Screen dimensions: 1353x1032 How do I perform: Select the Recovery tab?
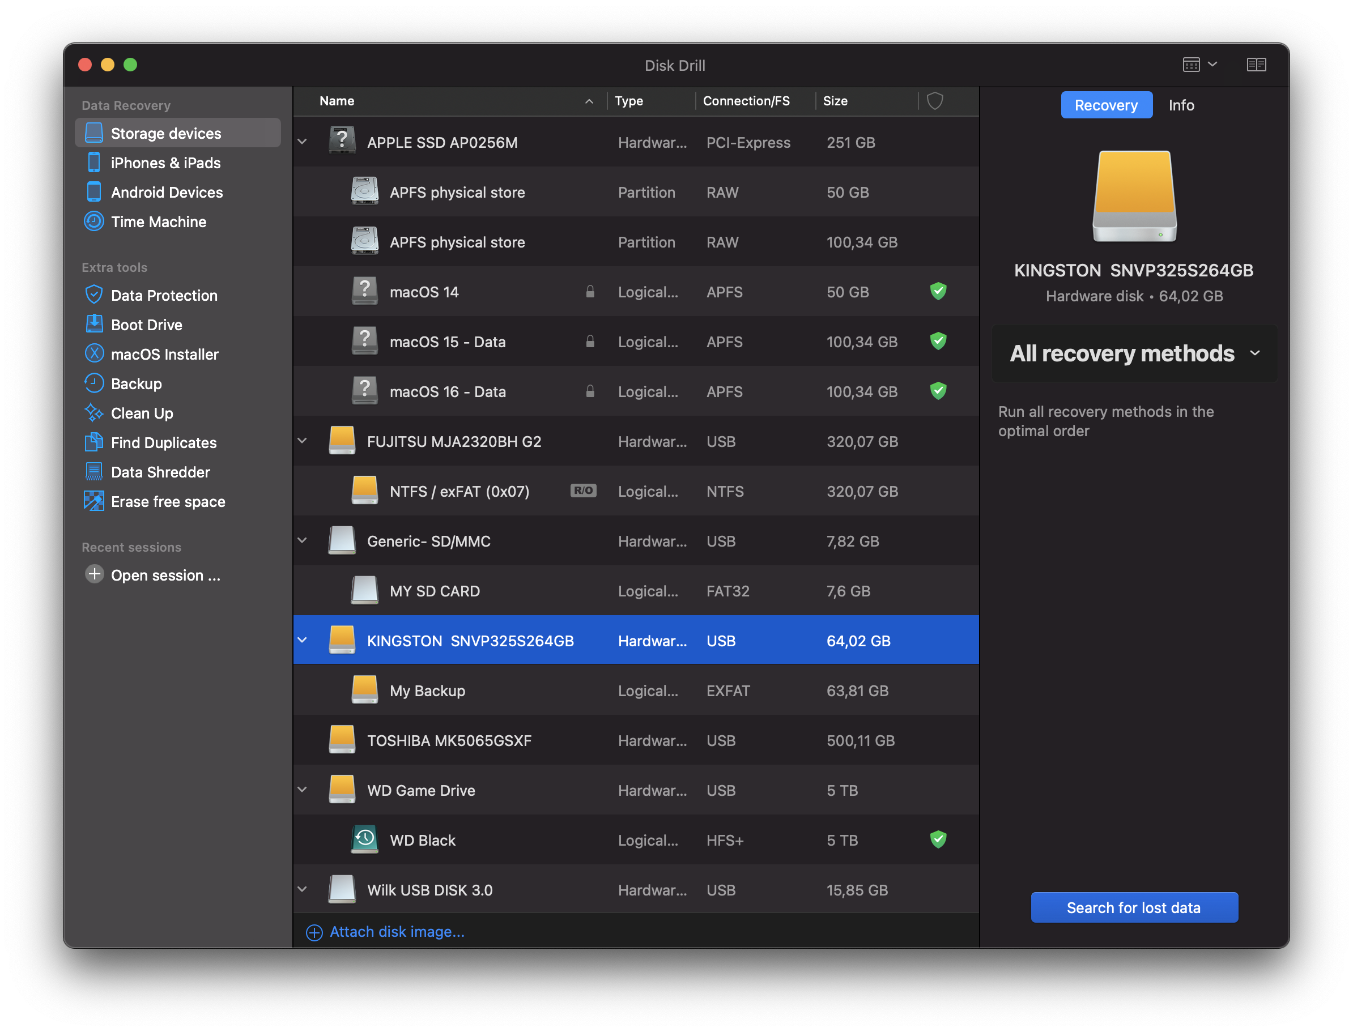pyautogui.click(x=1105, y=105)
